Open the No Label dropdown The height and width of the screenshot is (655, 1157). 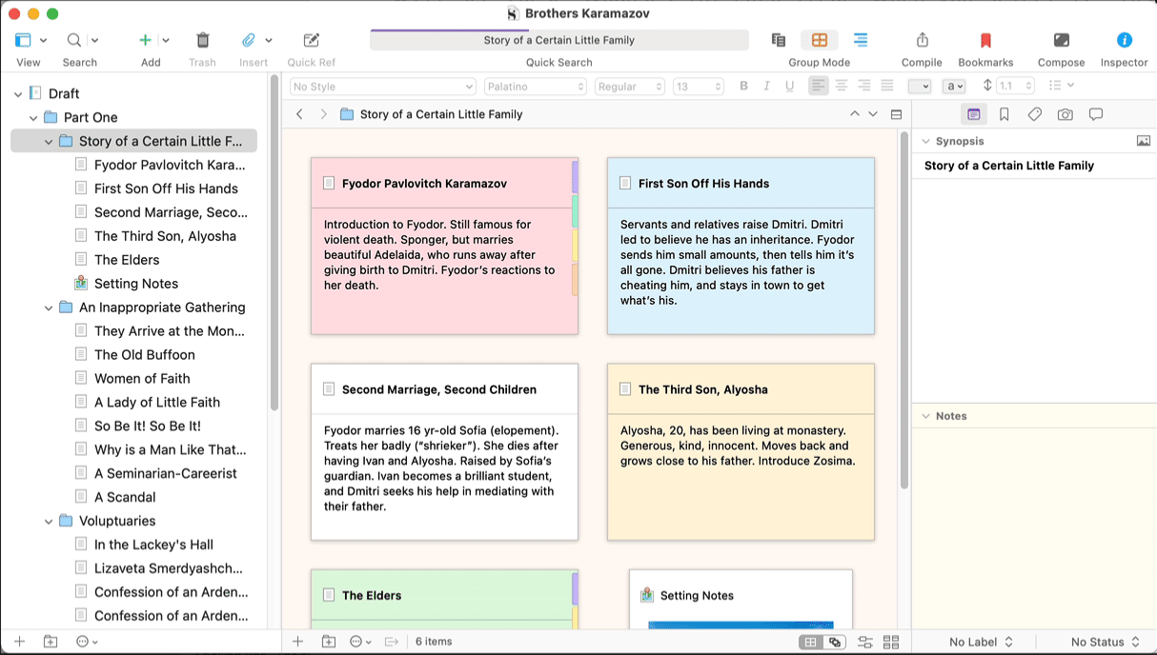pos(980,643)
